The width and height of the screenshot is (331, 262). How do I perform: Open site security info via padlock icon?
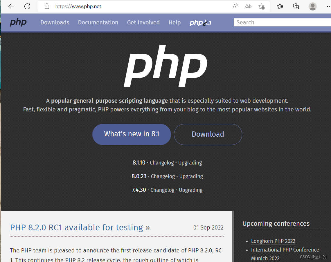pyautogui.click(x=46, y=6)
